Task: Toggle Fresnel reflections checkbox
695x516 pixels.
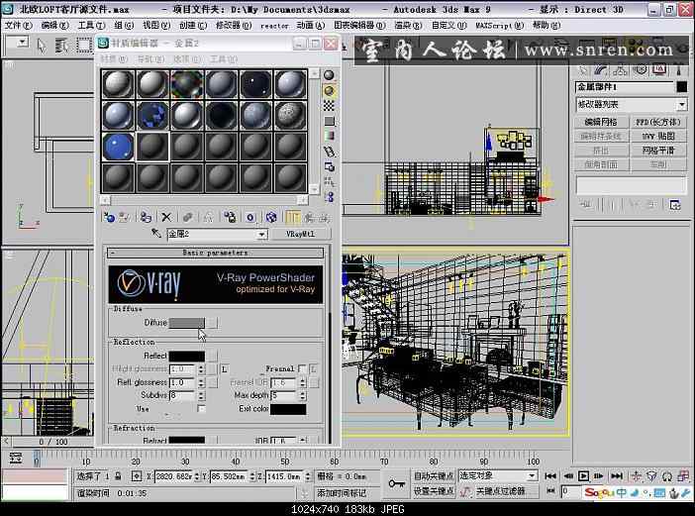Action: [302, 368]
